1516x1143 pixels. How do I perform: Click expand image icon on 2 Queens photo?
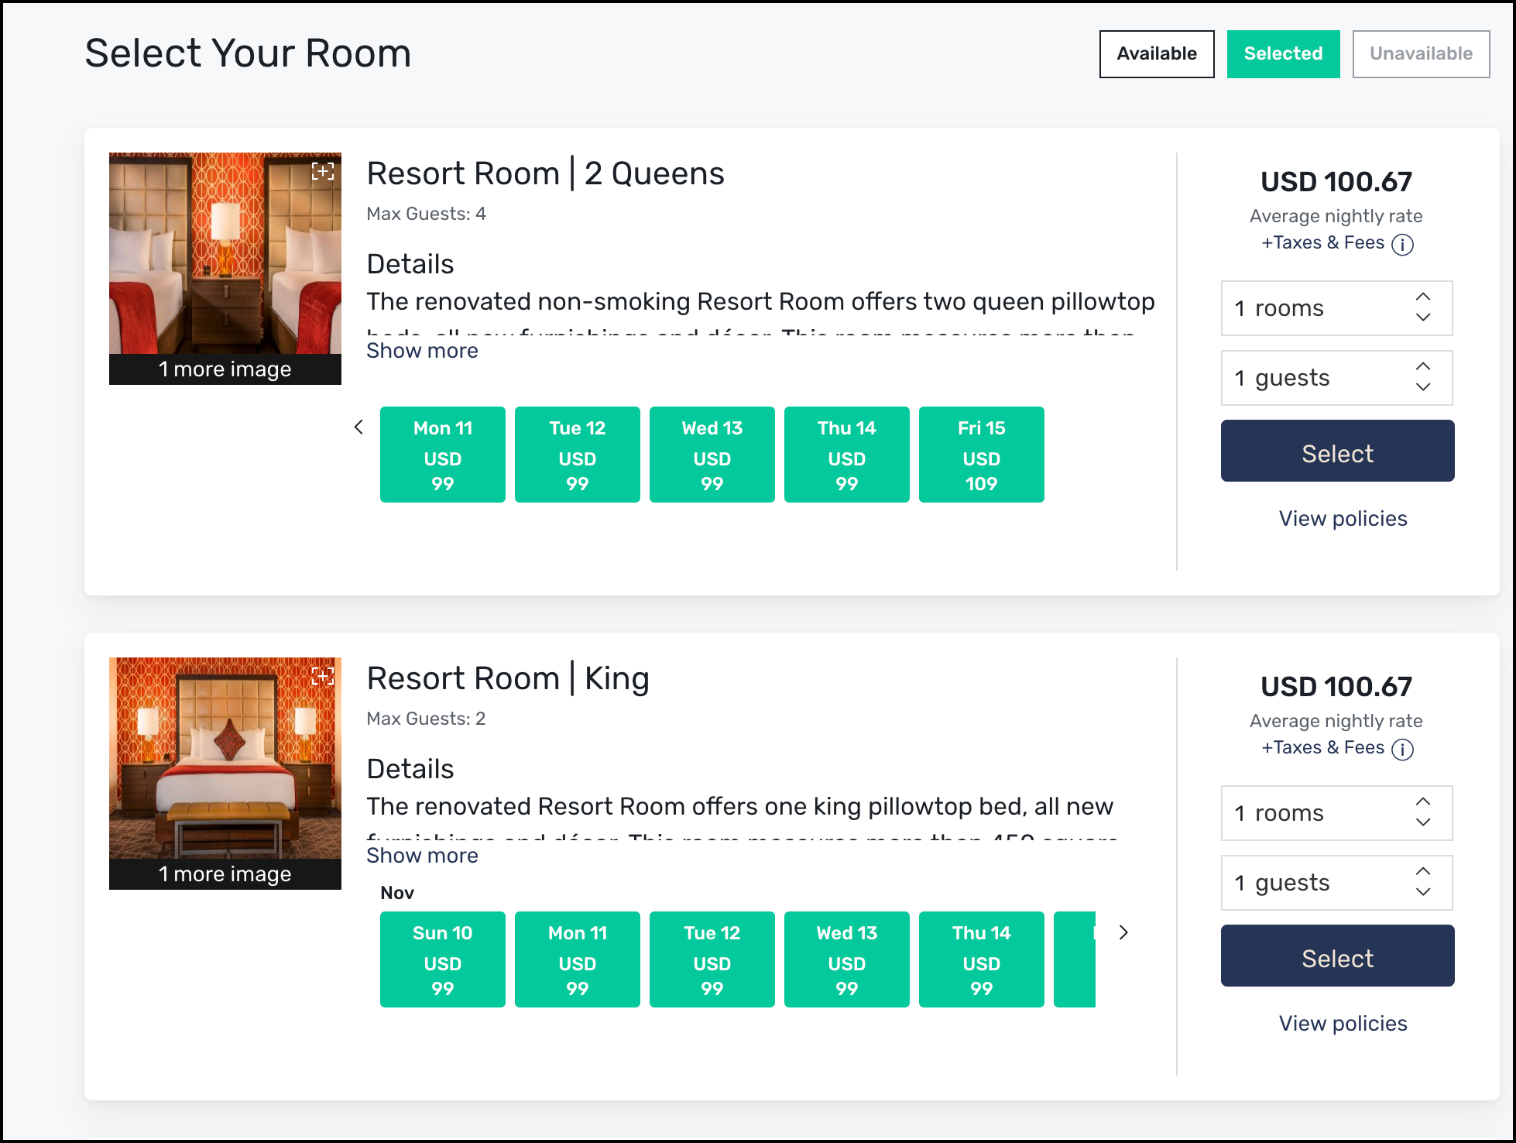[323, 171]
